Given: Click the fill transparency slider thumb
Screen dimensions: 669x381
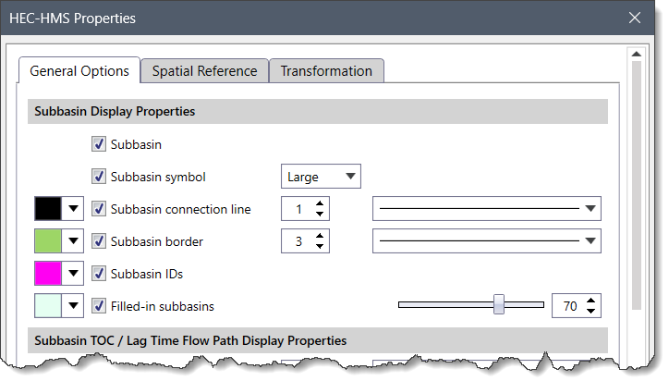Looking at the screenshot, I should (x=499, y=304).
